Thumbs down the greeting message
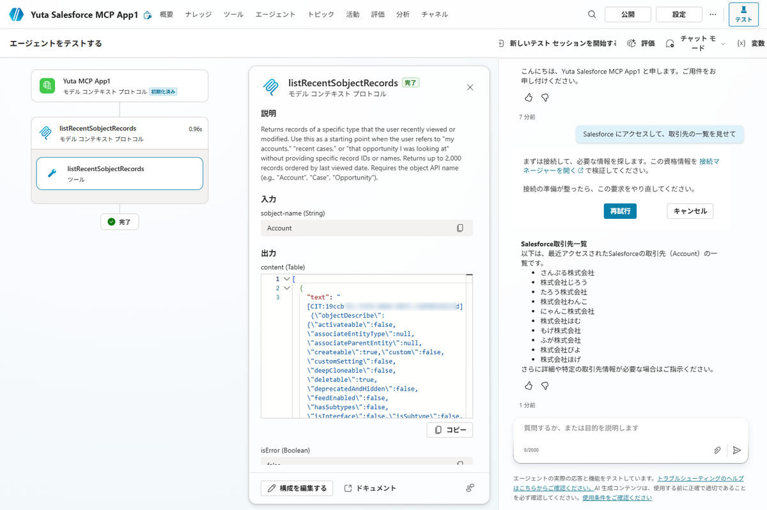Viewport: 767px width, 510px height. [x=545, y=98]
